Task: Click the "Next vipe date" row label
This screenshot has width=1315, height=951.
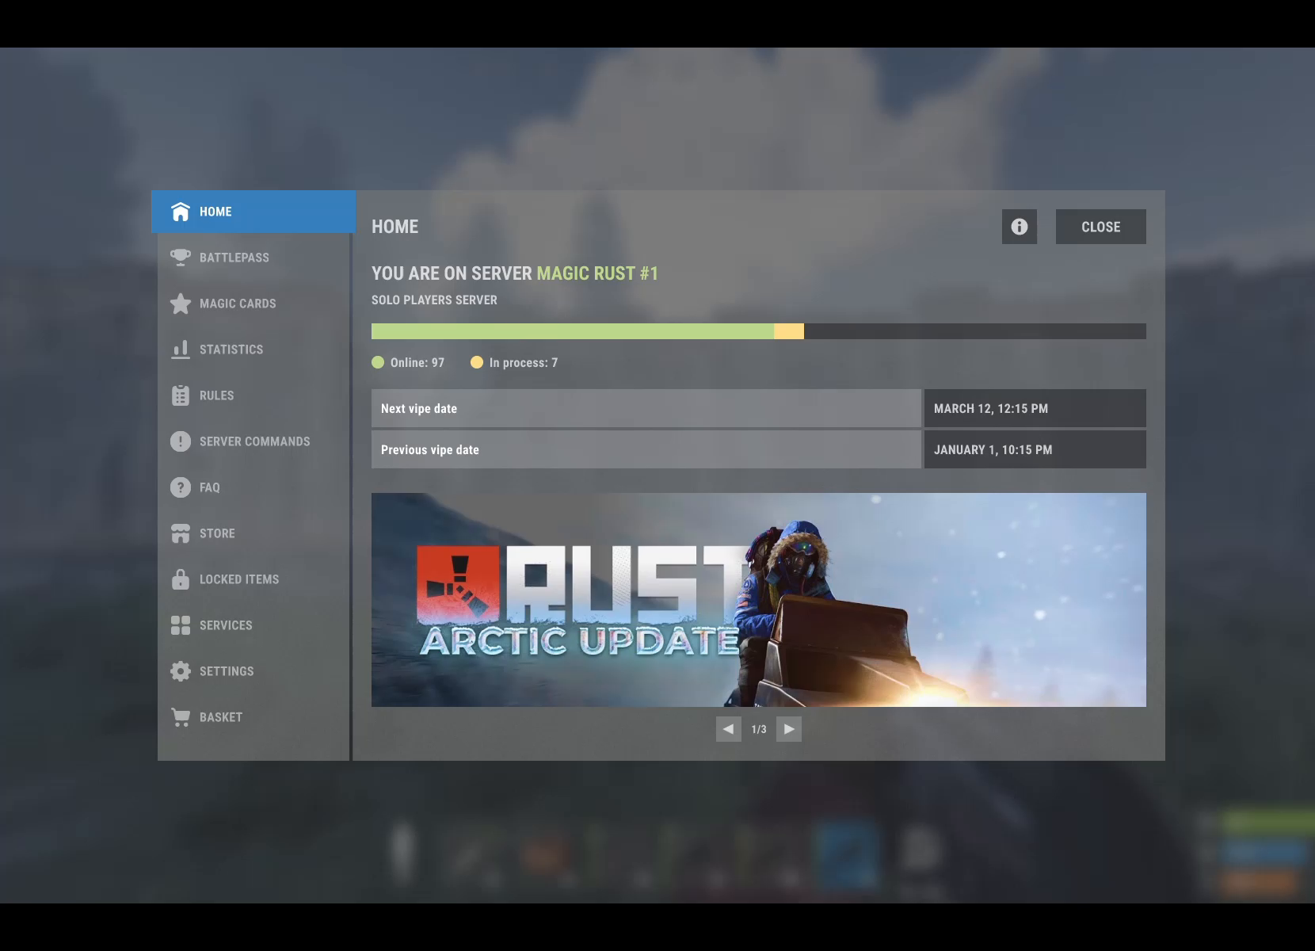Action: pos(419,409)
